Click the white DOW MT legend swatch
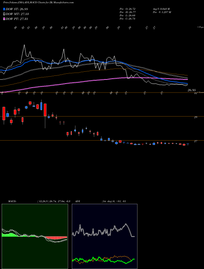 pyautogui.click(x=4, y=14)
